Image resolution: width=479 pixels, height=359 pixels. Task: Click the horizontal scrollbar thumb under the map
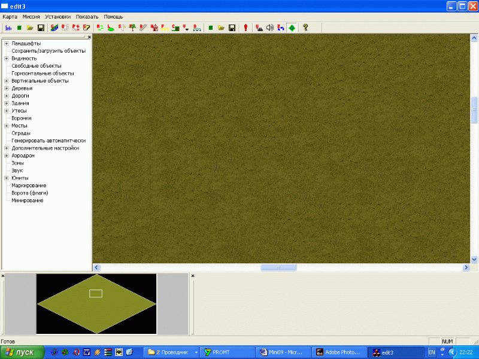[x=278, y=267]
